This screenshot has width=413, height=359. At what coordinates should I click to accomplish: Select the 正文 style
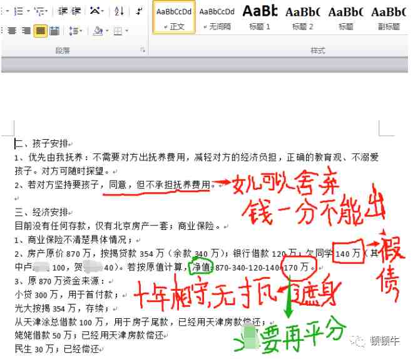pos(174,18)
